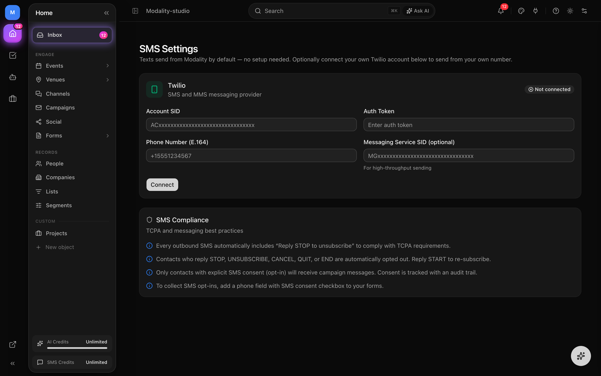Viewport: 601px width, 376px height.
Task: Click the Forms document icon
Action: pyautogui.click(x=39, y=136)
